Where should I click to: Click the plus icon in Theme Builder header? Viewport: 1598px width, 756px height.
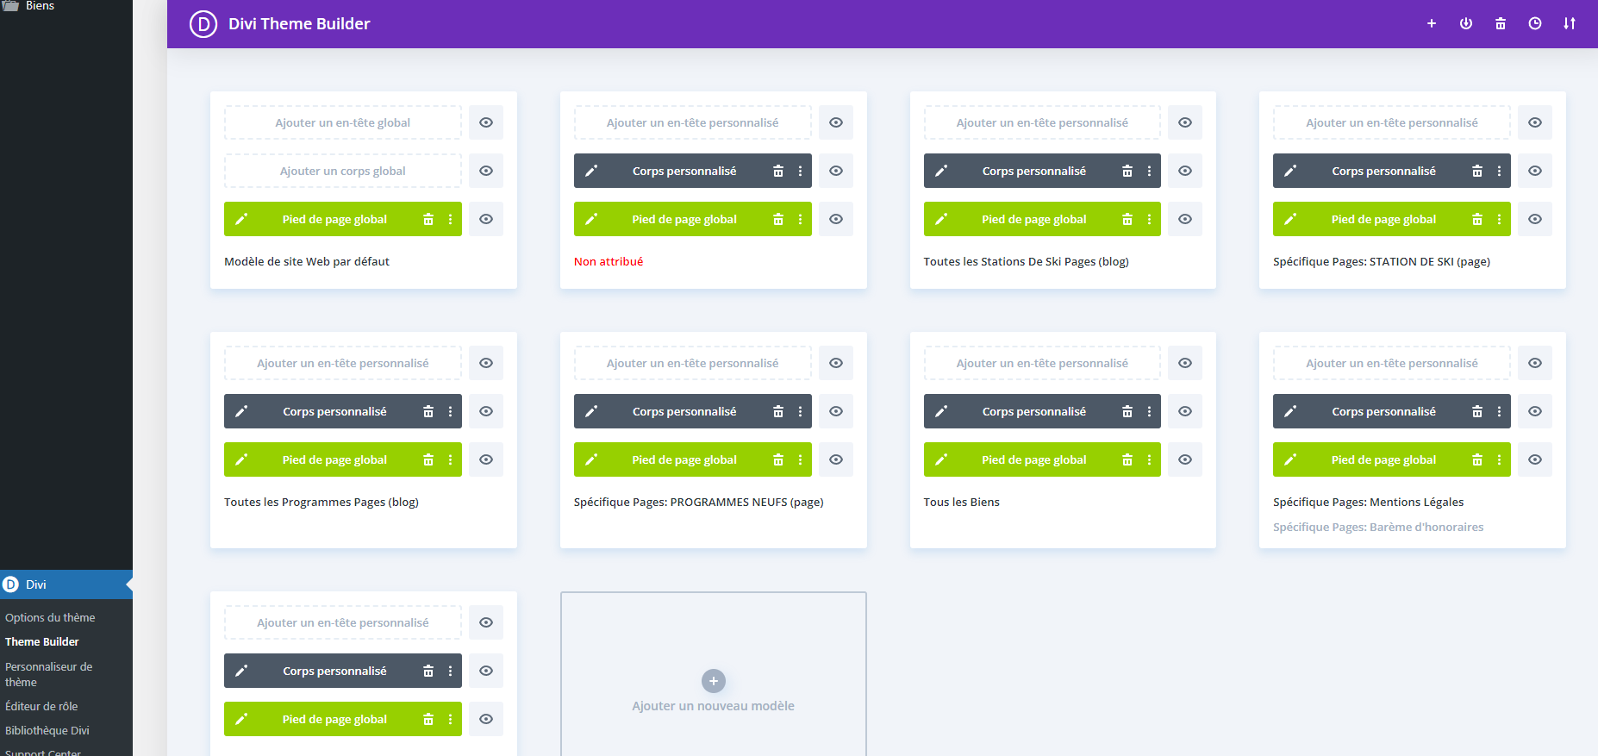click(x=1432, y=23)
